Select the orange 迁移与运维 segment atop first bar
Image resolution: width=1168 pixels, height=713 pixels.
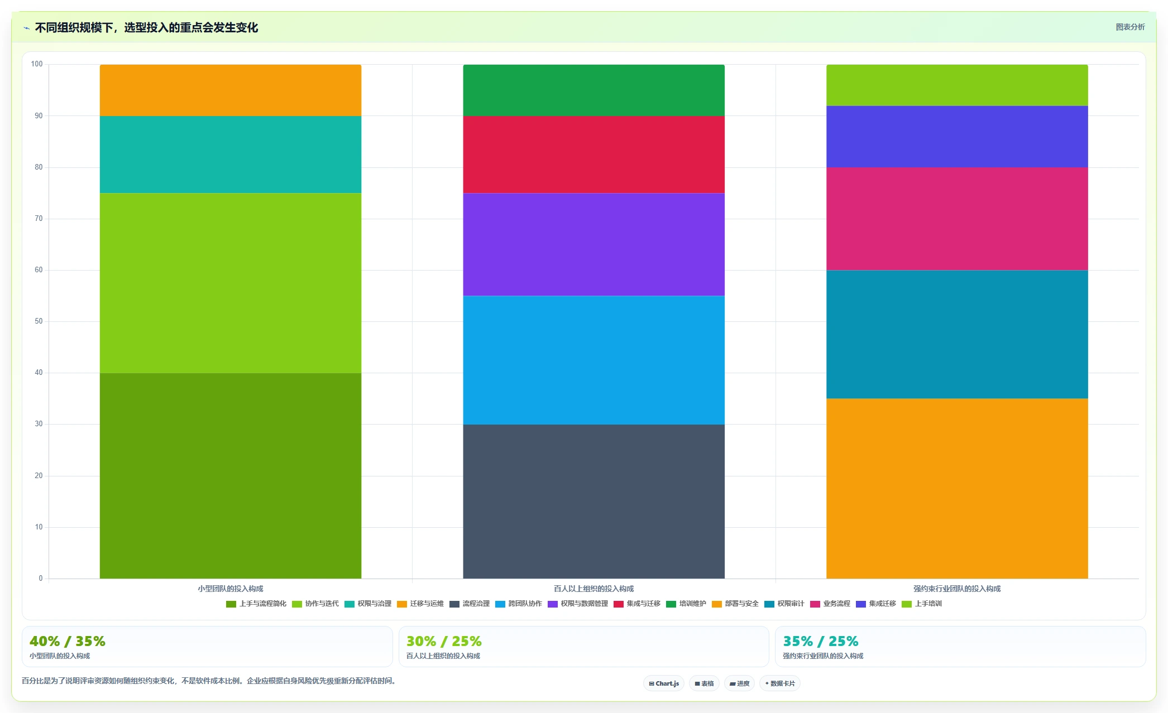231,90
